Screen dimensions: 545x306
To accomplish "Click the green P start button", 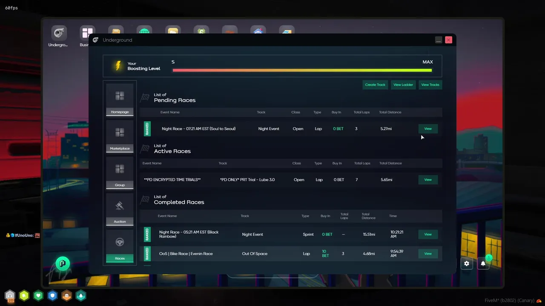I will pyautogui.click(x=63, y=263).
